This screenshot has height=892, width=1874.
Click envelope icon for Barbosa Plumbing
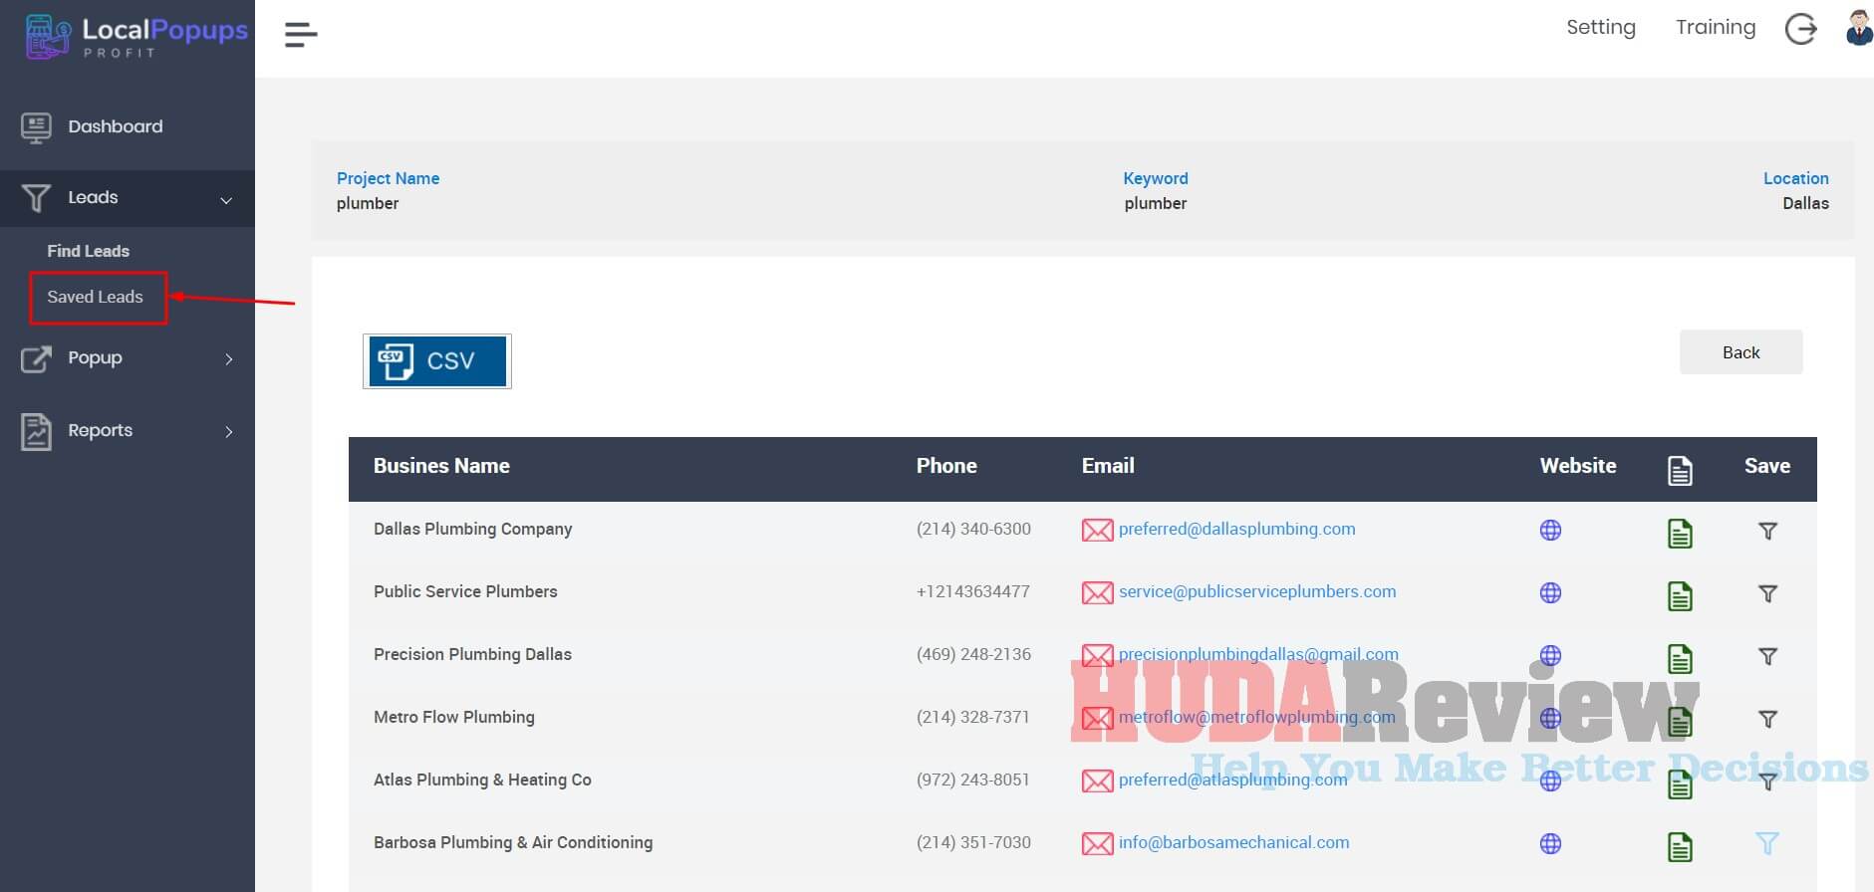[x=1097, y=844]
